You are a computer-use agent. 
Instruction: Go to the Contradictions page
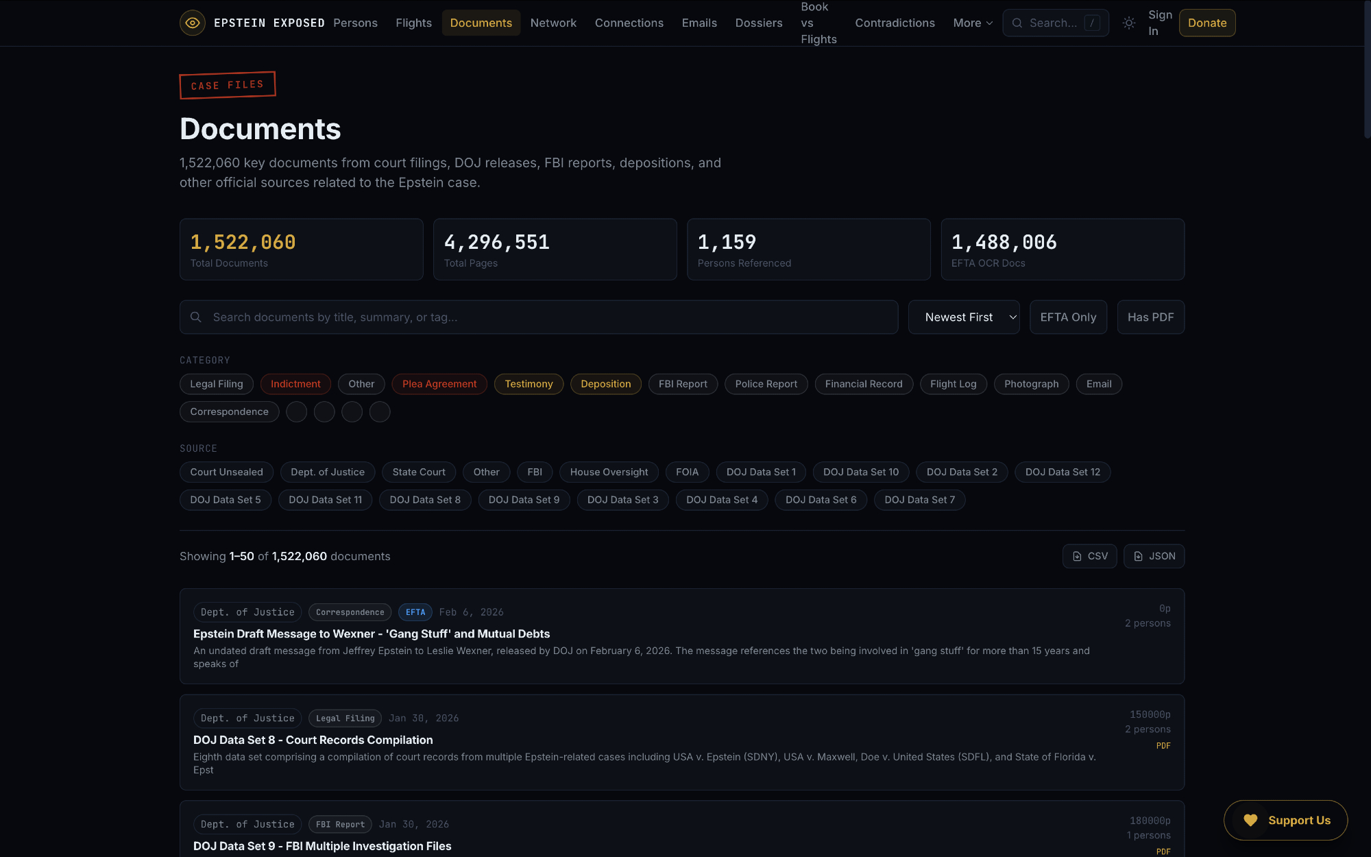click(895, 23)
